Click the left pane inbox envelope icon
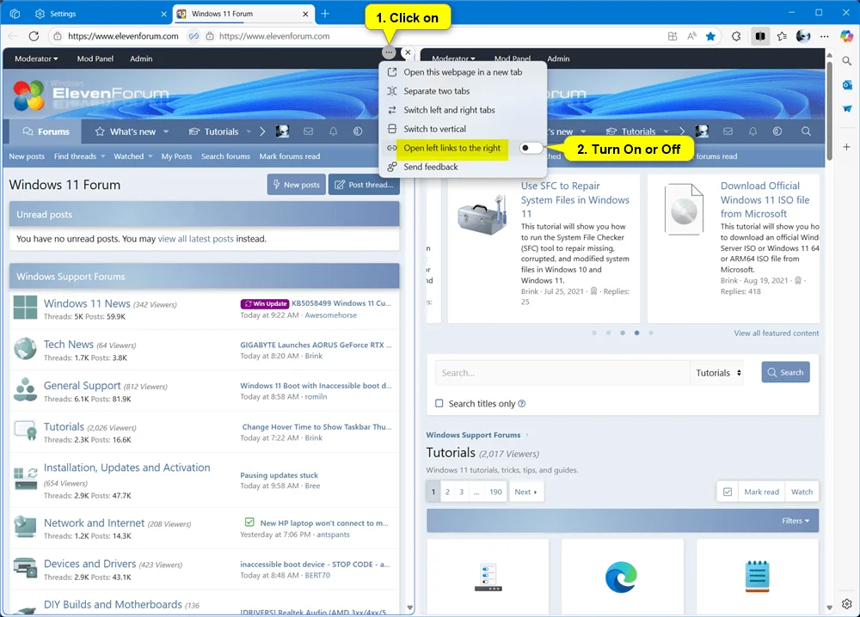This screenshot has height=617, width=860. pyautogui.click(x=308, y=131)
